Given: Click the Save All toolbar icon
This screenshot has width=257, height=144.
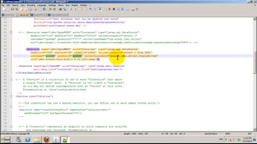Looking at the screenshot, I should (17, 9).
